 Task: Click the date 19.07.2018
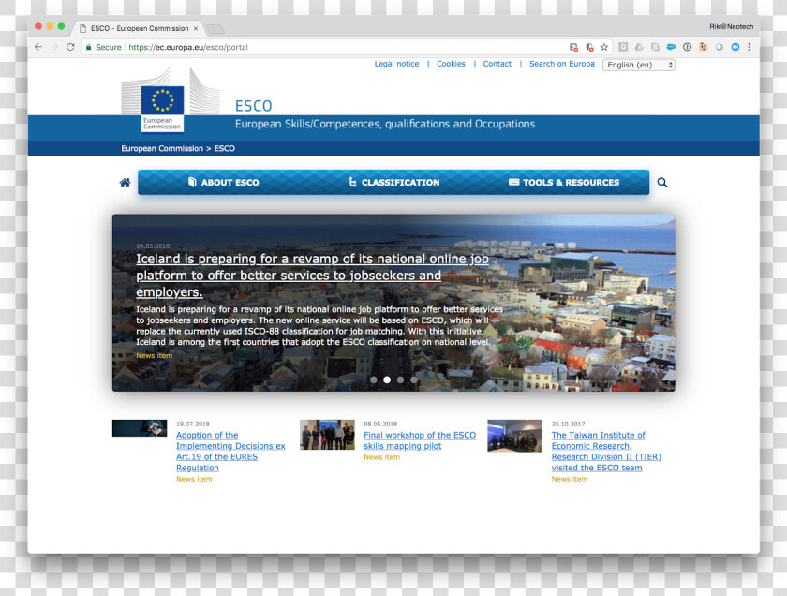click(193, 424)
